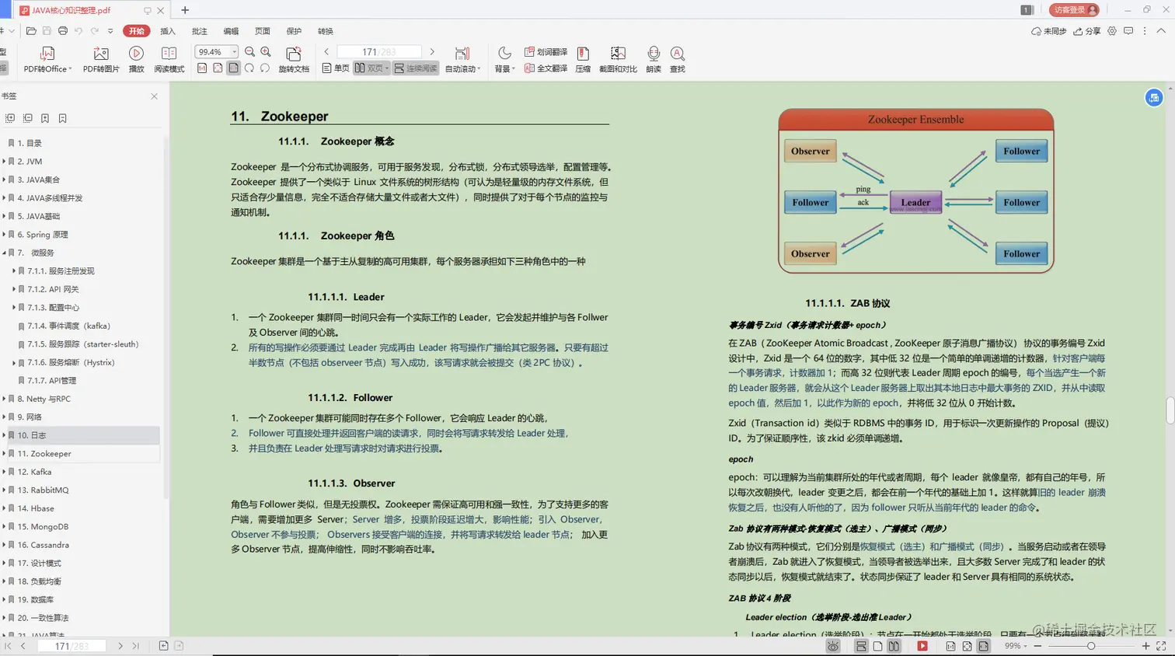This screenshot has width=1175, height=656.
Task: Open the 转换 ribbon tab
Action: (325, 31)
